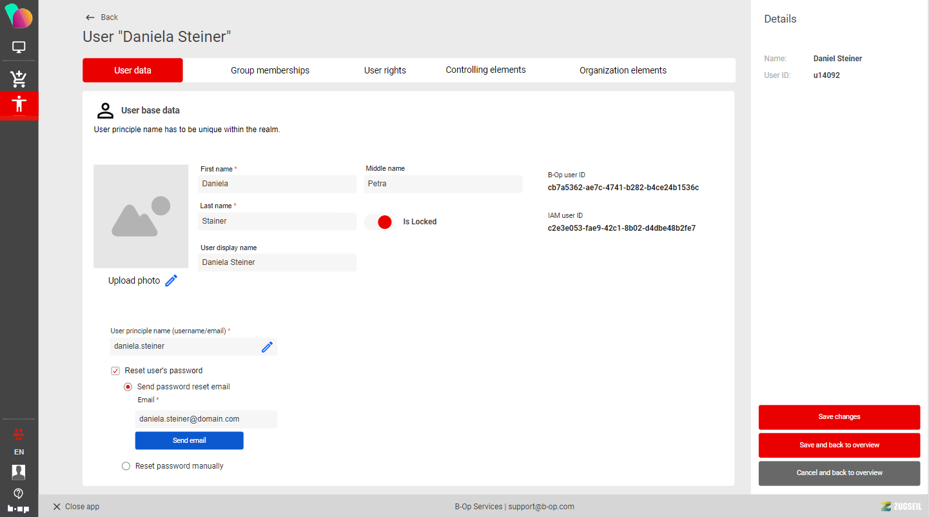Change language using the EN selector
Viewport: 929px width, 517px height.
tap(19, 452)
